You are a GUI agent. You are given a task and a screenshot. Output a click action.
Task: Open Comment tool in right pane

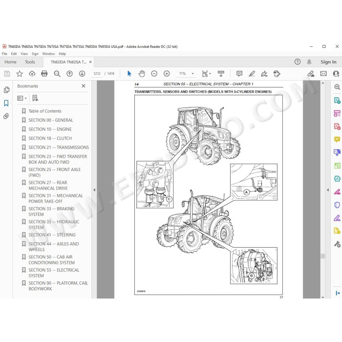[x=337, y=139]
